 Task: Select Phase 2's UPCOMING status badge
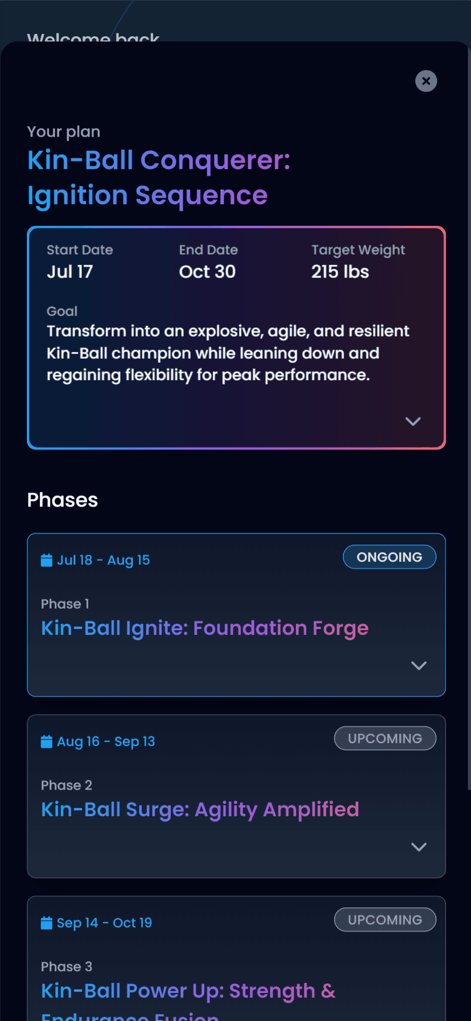point(385,738)
